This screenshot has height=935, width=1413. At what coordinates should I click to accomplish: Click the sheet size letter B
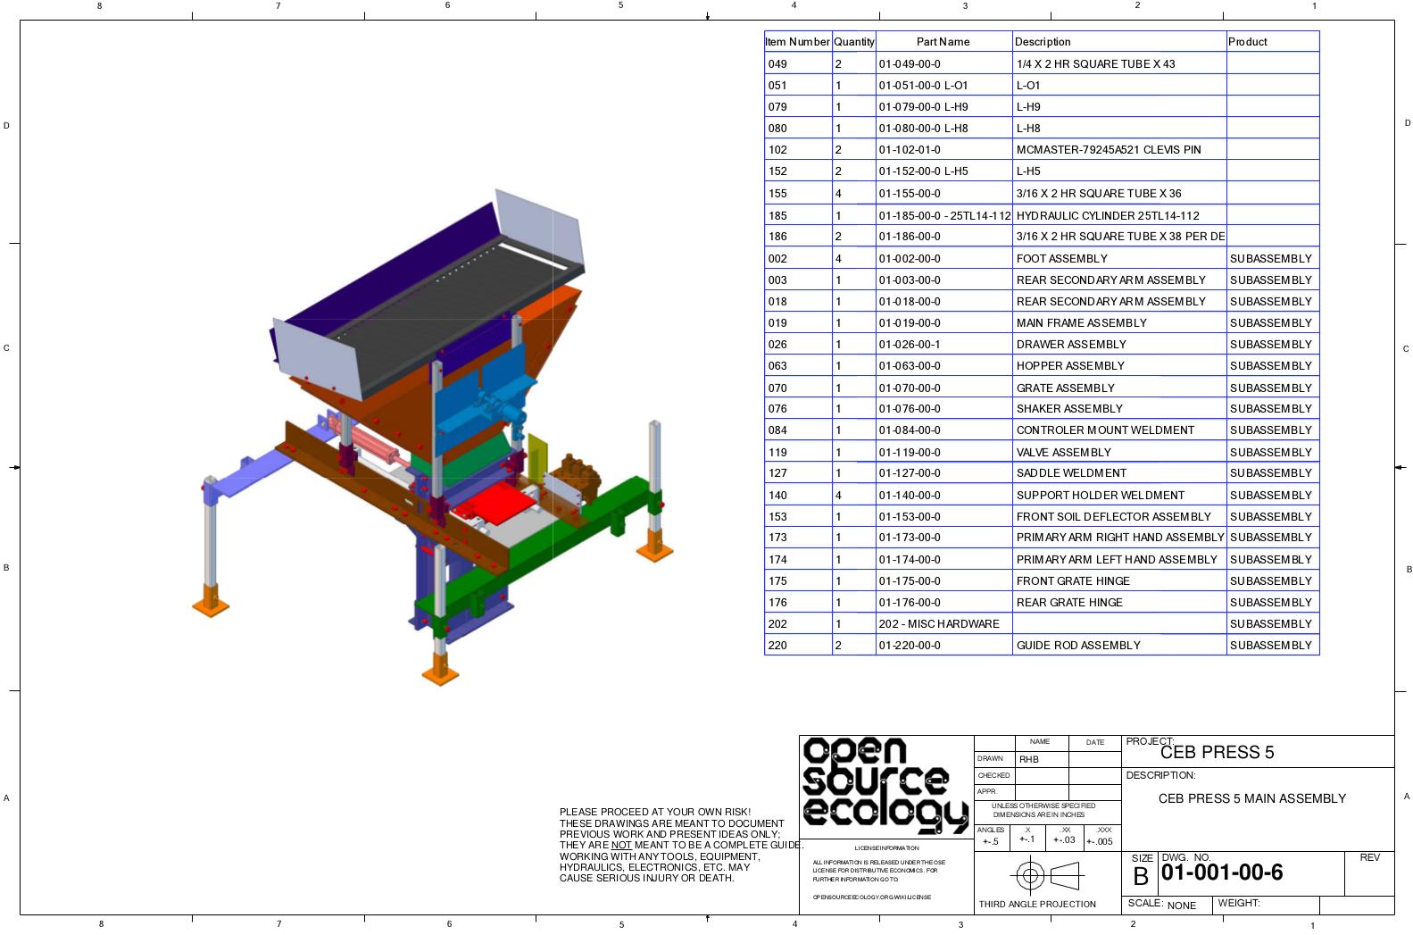tap(1141, 877)
